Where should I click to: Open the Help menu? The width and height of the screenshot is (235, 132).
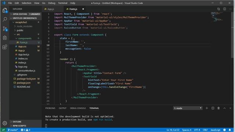[73, 3]
